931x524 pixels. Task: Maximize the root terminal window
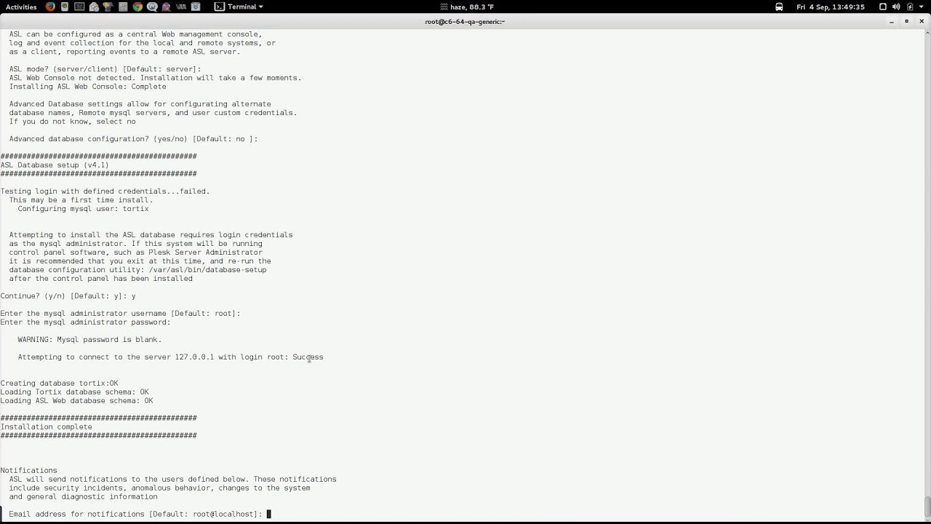[907, 21]
